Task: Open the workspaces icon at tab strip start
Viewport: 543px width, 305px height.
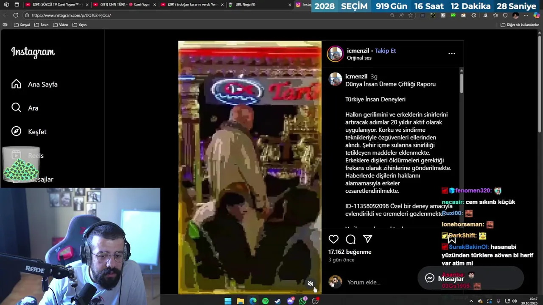Action: (6, 5)
